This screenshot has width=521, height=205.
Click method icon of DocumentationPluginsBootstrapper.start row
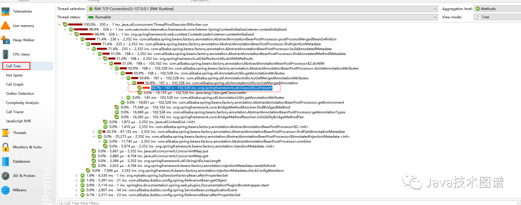tap(82, 185)
